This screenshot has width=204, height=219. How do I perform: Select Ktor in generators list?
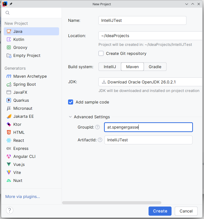[x=31, y=124]
